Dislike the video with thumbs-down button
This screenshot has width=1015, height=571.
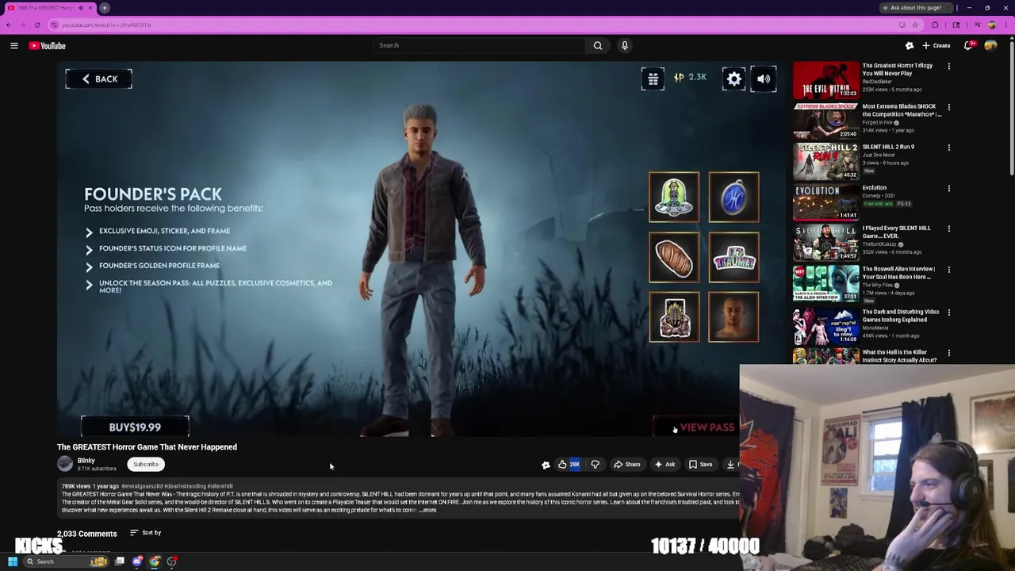coord(596,464)
